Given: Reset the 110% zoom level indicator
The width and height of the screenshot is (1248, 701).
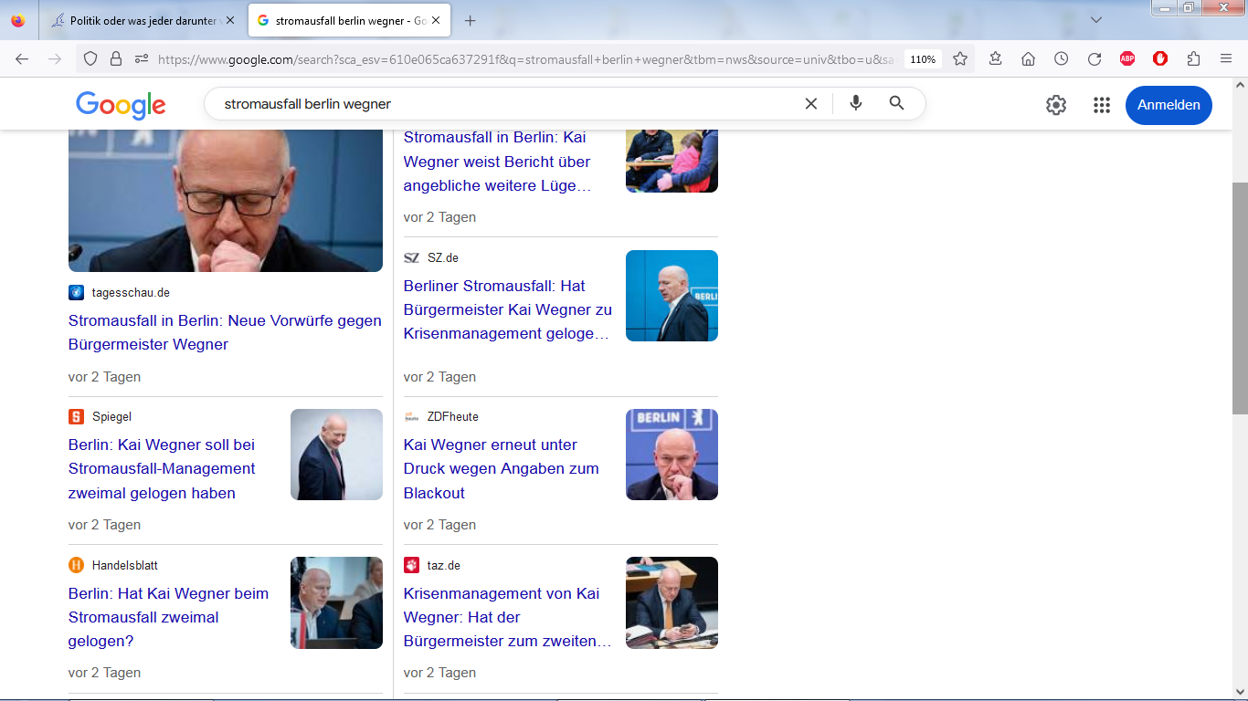Looking at the screenshot, I should click(x=922, y=59).
